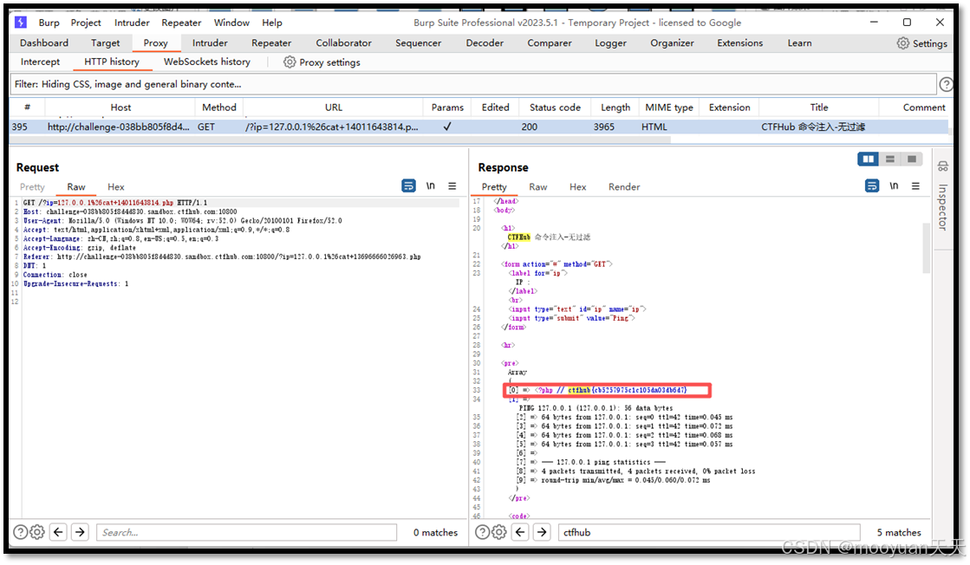This screenshot has height=565, width=970.
Task: Switch to the Collaborator tab
Action: (343, 43)
